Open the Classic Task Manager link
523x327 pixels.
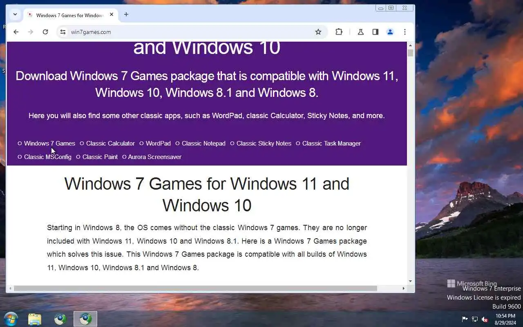(x=331, y=143)
